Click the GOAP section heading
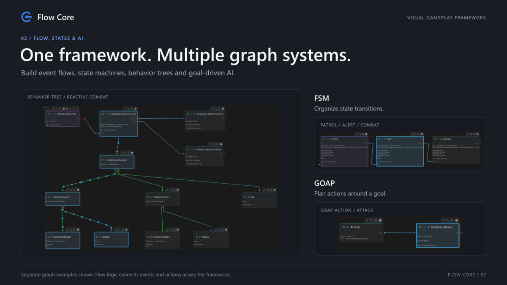This screenshot has width=507, height=285. pyautogui.click(x=324, y=184)
